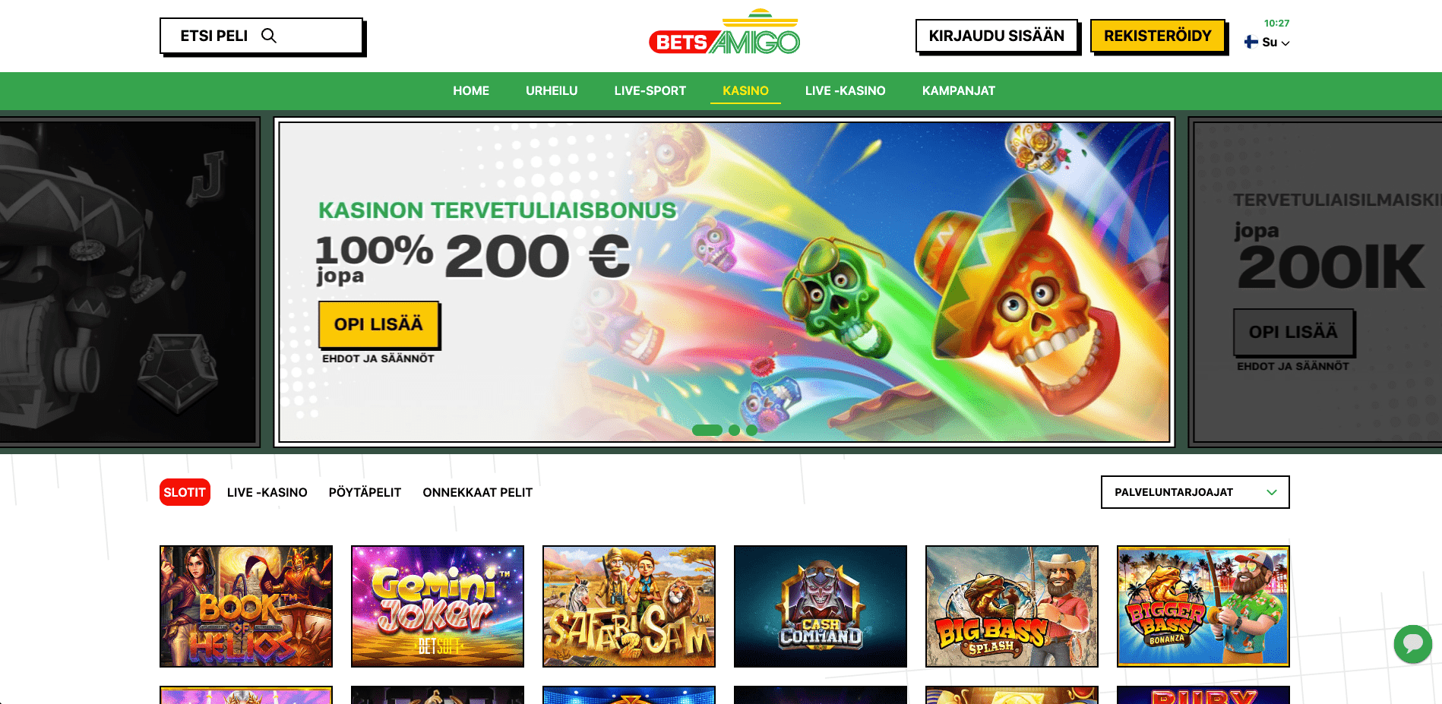Click Opi lisää on the welcome bonus
The width and height of the screenshot is (1442, 704).
[378, 324]
